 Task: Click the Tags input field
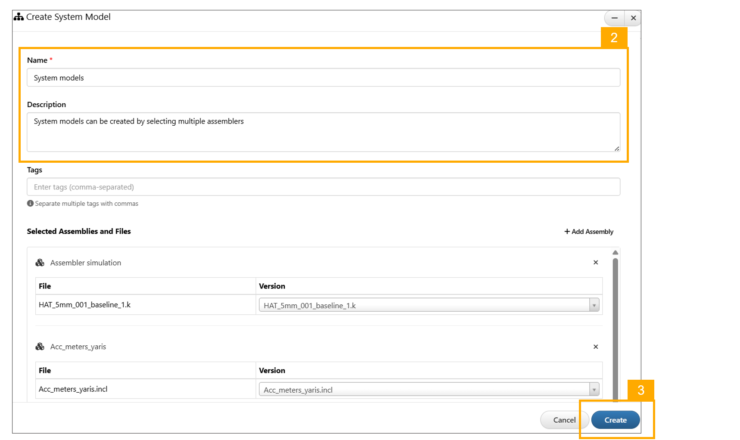(323, 187)
